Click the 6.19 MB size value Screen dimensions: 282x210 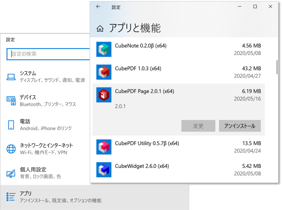tap(251, 91)
